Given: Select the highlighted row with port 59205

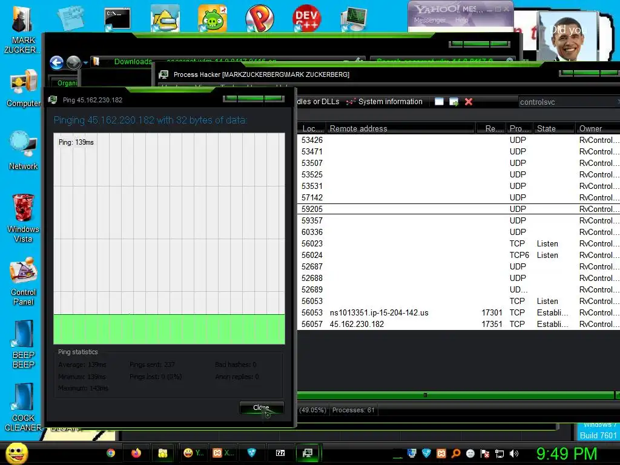Looking at the screenshot, I should [x=459, y=209].
